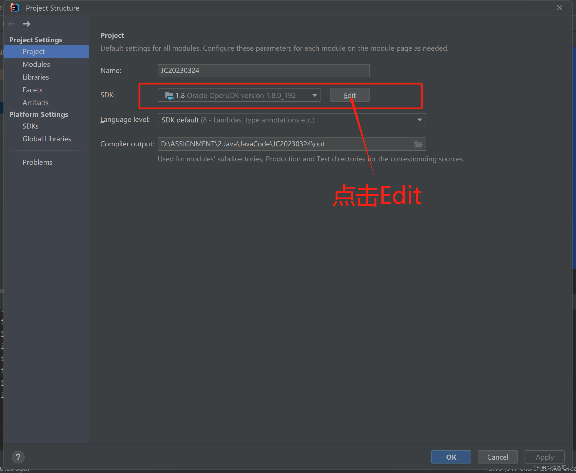The image size is (576, 473).
Task: Click the back navigation arrow
Action: [11, 24]
